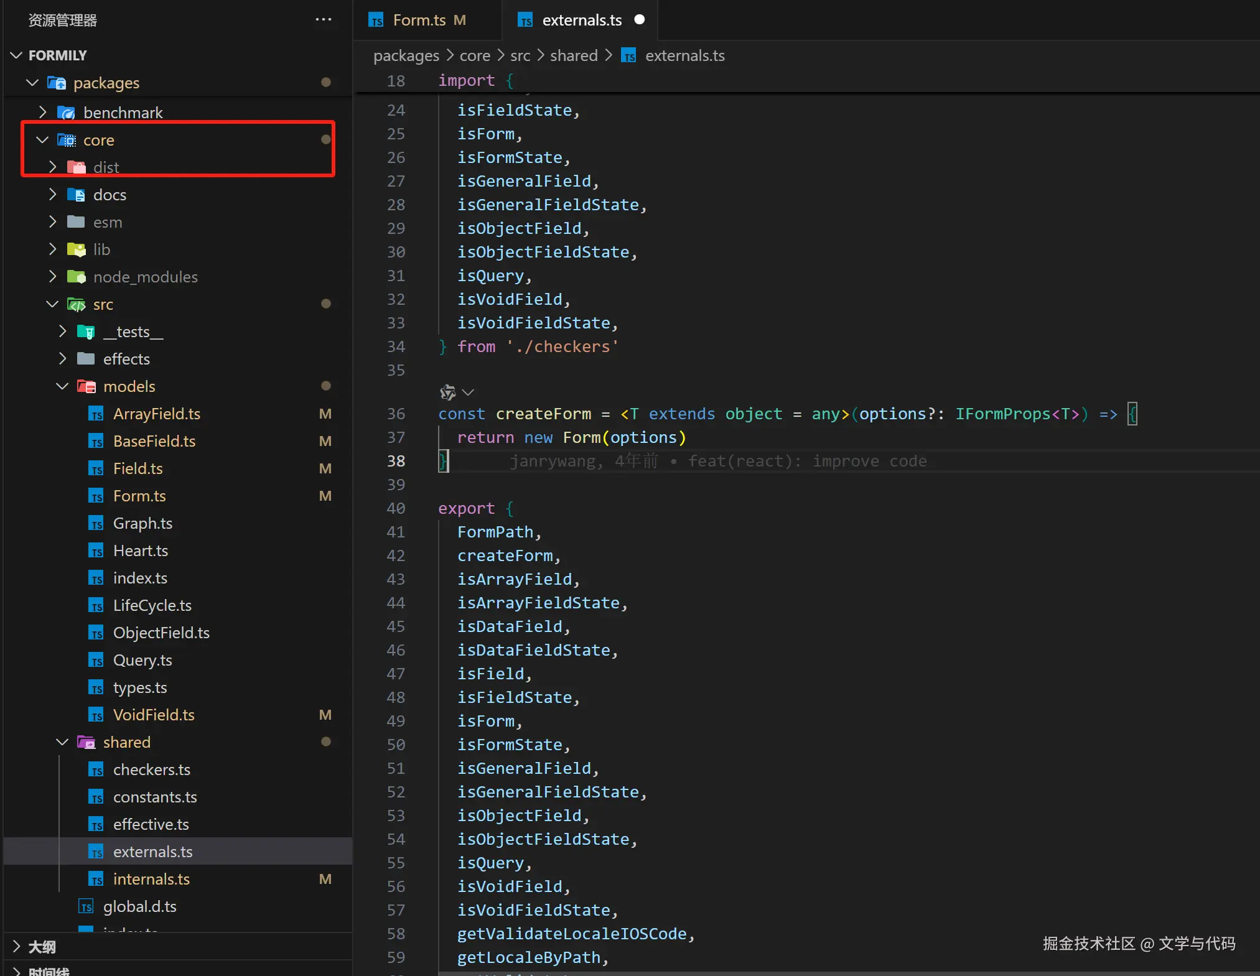The width and height of the screenshot is (1260, 976).
Task: Open checkers.ts in the file tree
Action: 151,769
